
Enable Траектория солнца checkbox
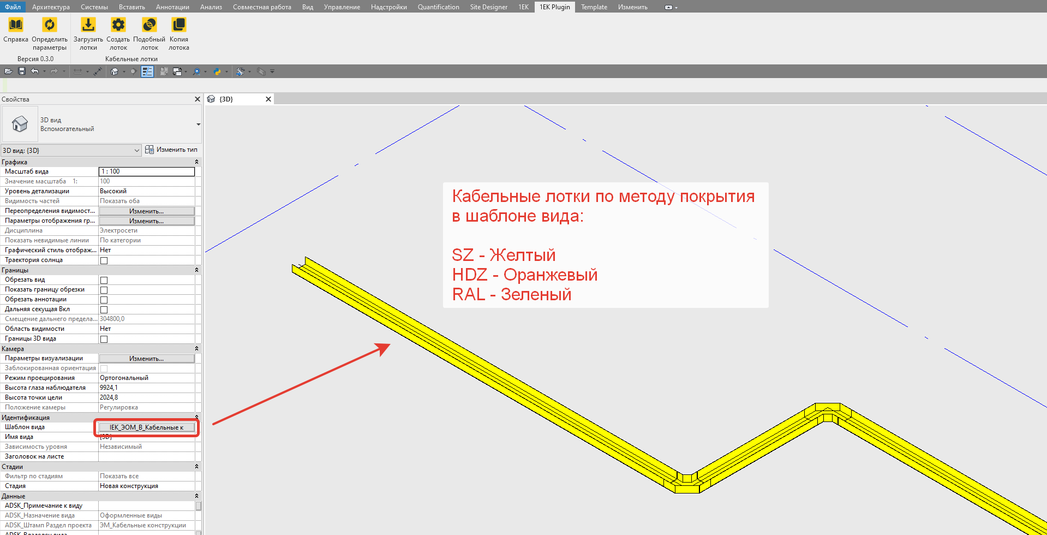(104, 260)
